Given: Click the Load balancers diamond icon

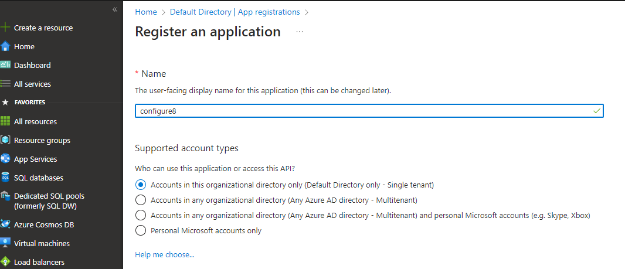Looking at the screenshot, I should [5, 262].
